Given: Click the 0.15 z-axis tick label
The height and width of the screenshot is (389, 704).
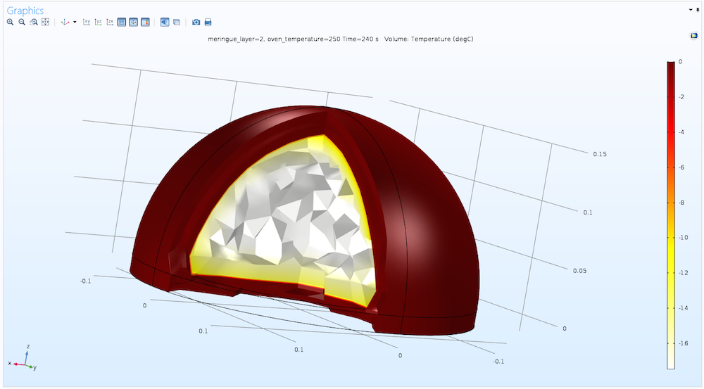Looking at the screenshot, I should [600, 154].
